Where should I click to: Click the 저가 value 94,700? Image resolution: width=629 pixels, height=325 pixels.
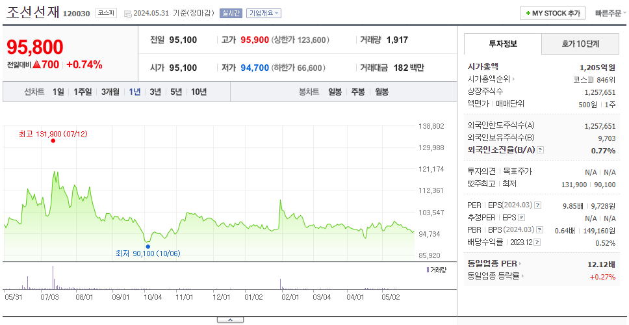tap(255, 68)
